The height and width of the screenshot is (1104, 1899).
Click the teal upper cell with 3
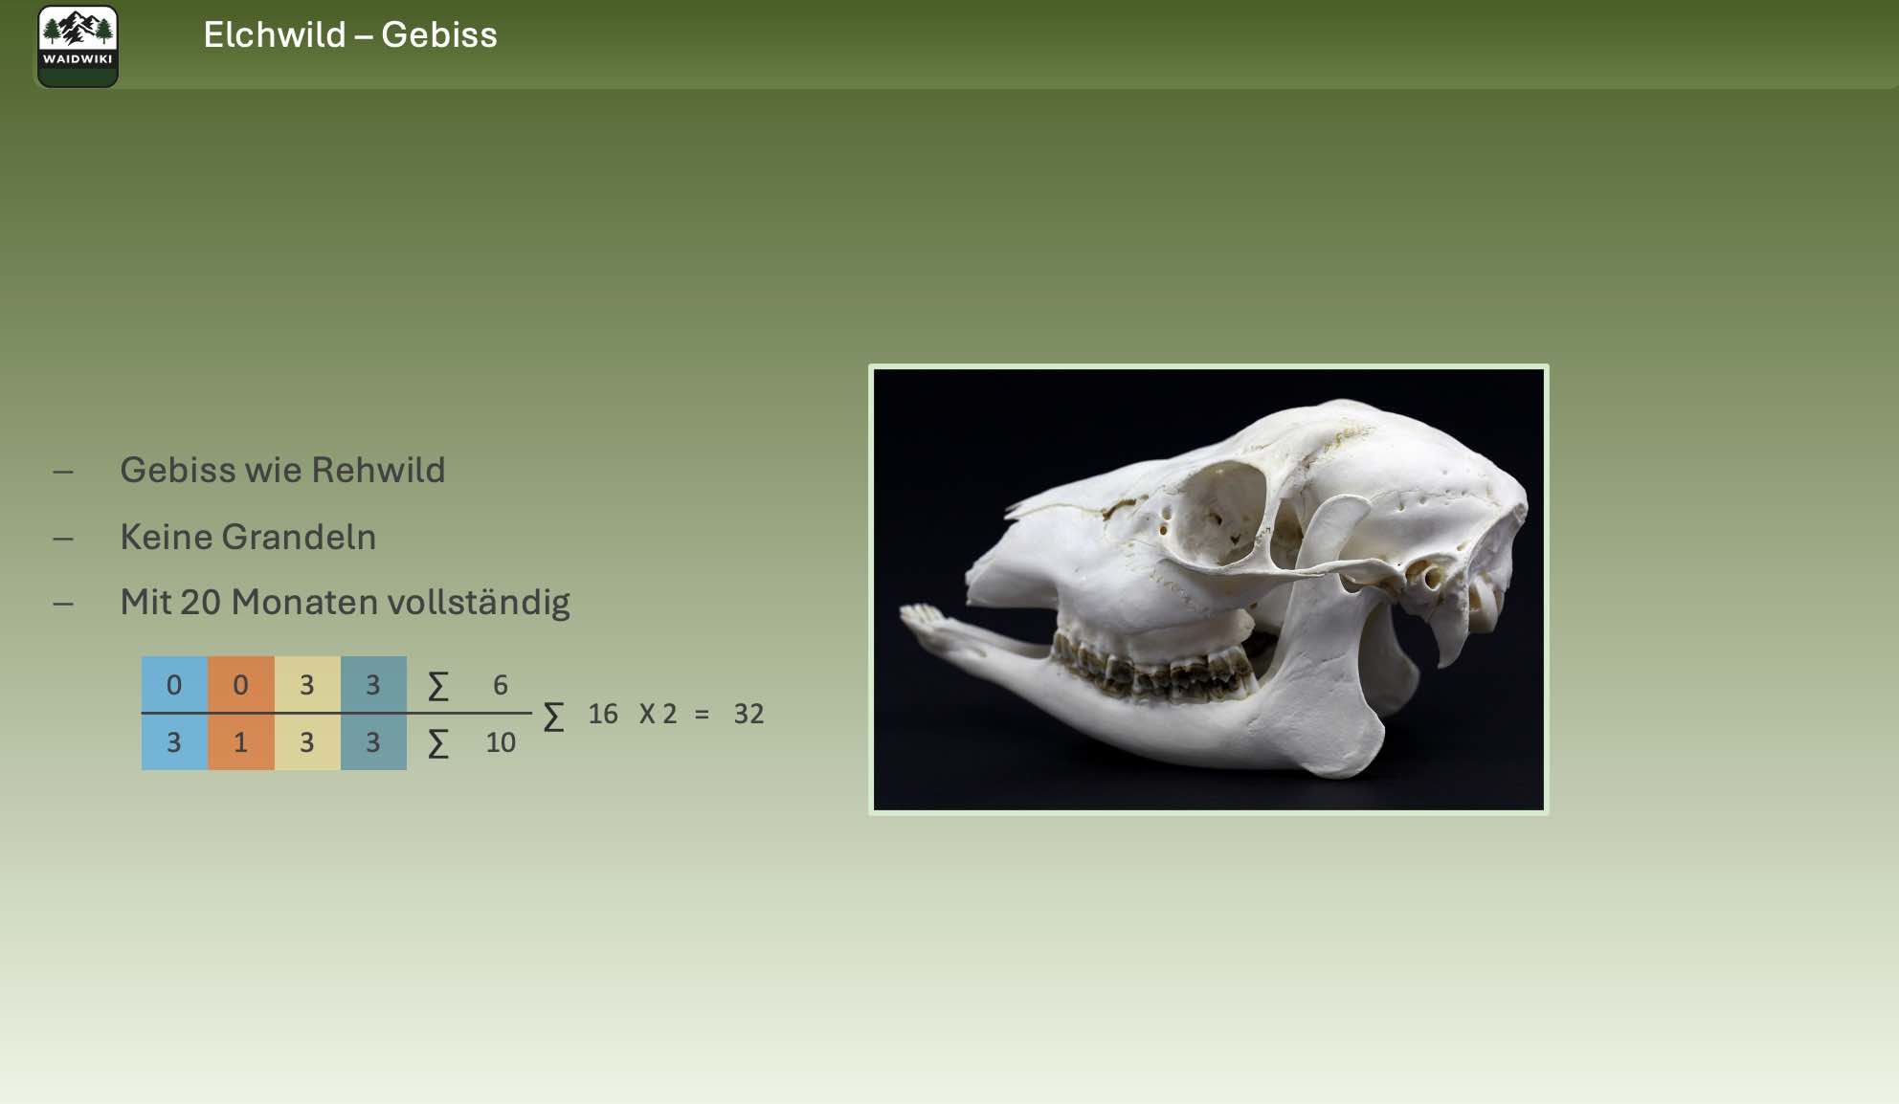coord(373,684)
